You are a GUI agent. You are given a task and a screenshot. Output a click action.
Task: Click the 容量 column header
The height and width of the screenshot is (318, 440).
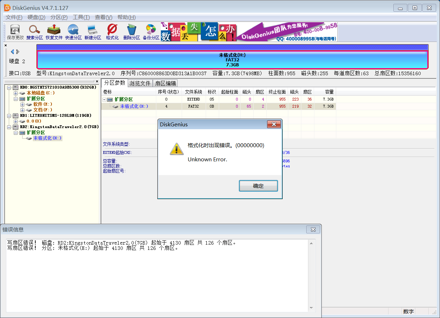click(x=325, y=92)
